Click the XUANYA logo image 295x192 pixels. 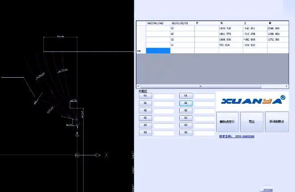[x=252, y=100]
